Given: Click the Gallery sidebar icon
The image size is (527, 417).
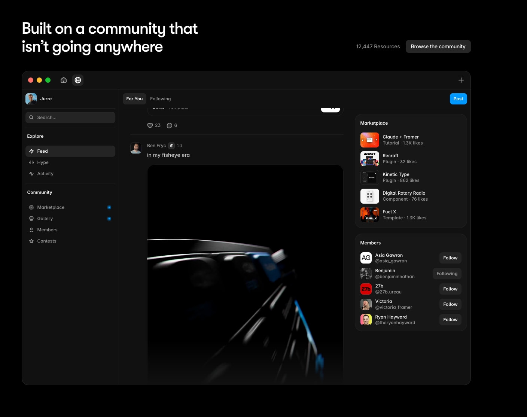Looking at the screenshot, I should pyautogui.click(x=31, y=219).
